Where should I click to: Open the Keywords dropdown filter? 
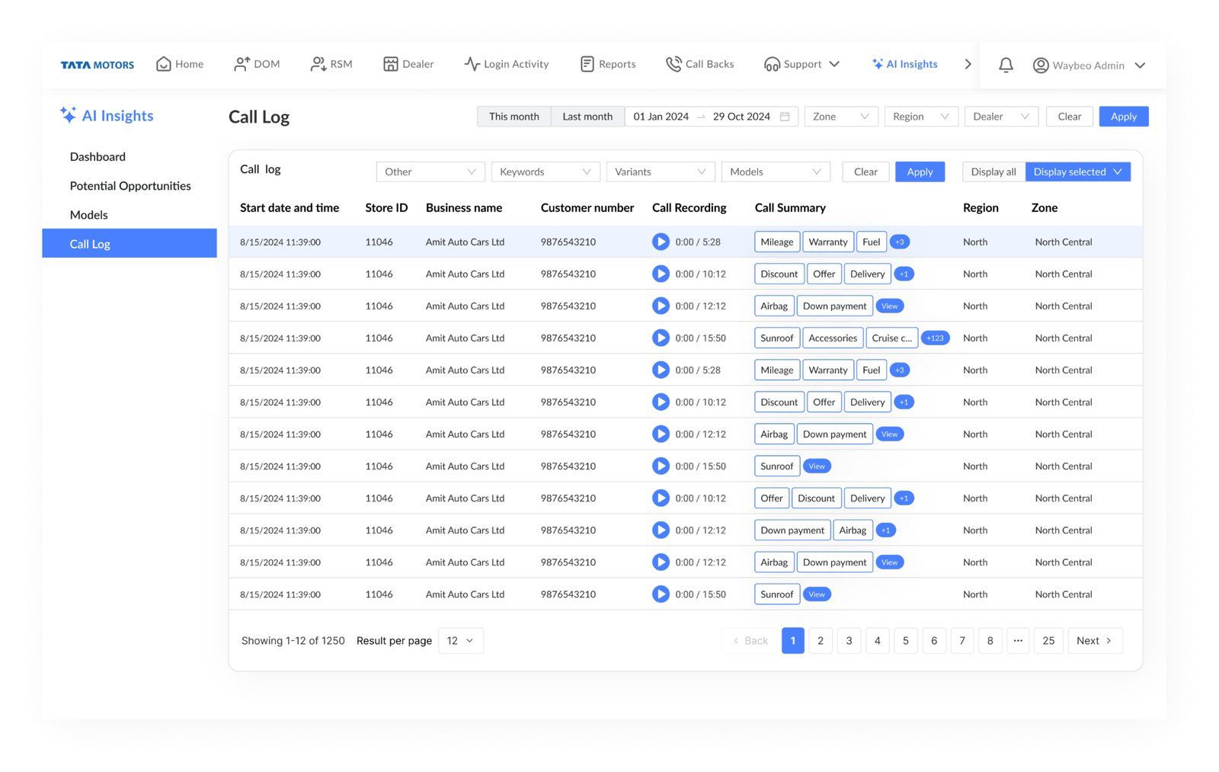coord(545,171)
